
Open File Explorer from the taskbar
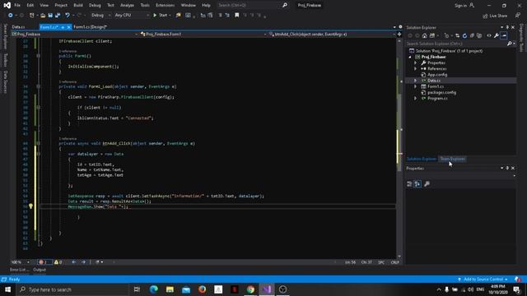[x=170, y=289]
